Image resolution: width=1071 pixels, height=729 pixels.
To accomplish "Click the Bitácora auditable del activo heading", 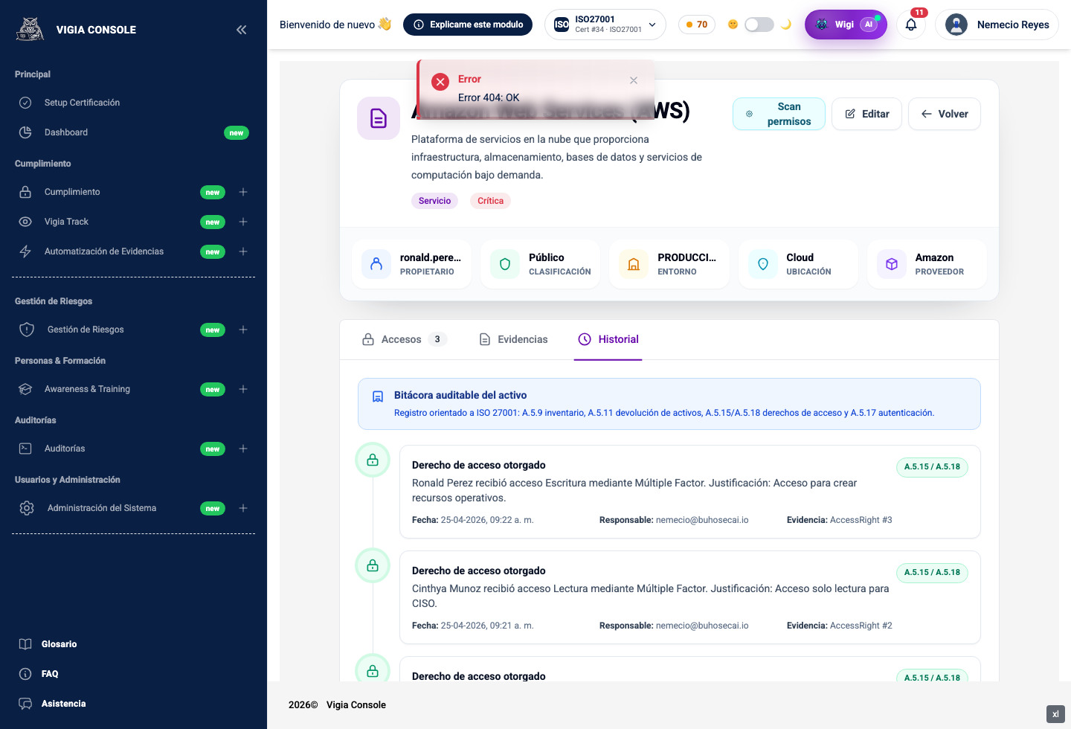I will (460, 395).
